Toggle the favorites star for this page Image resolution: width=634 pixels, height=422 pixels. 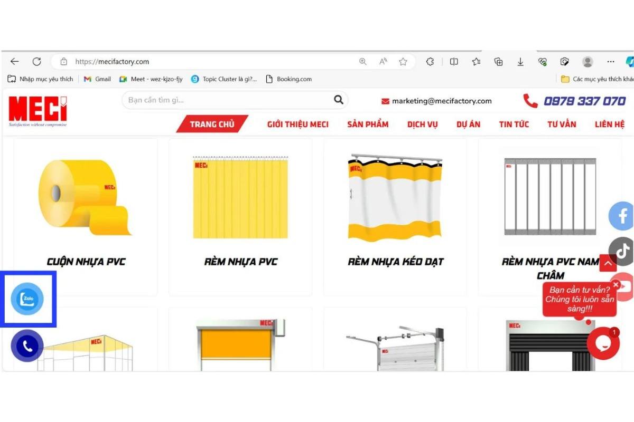[x=403, y=61]
